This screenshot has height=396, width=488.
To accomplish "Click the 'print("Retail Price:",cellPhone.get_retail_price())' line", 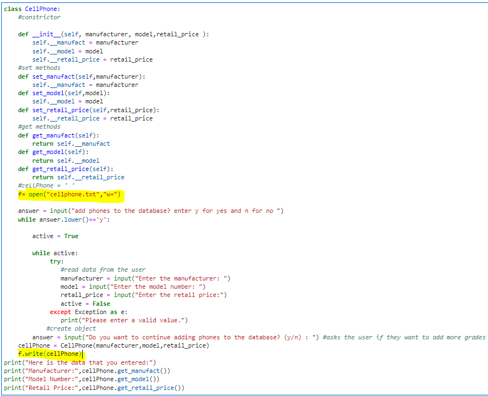I will 94,388.
